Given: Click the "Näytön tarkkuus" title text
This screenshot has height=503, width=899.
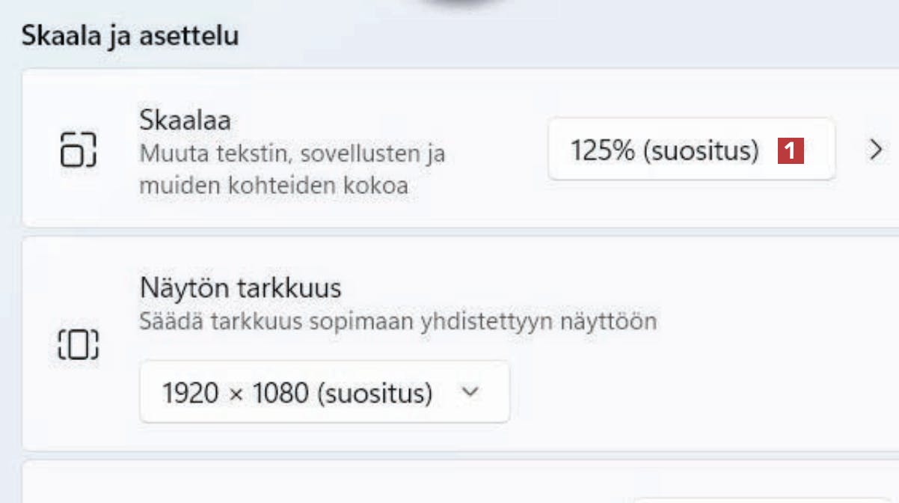Looking at the screenshot, I should (239, 287).
